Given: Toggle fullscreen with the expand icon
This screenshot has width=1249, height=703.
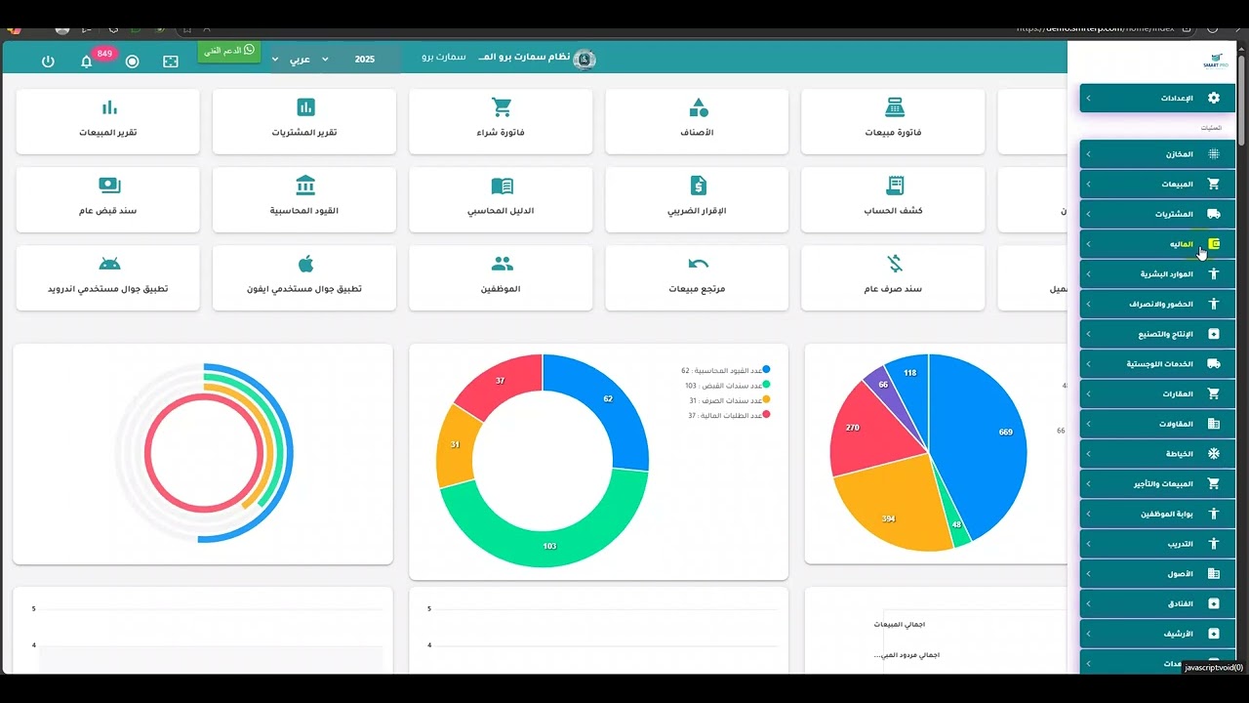Looking at the screenshot, I should pos(171,62).
